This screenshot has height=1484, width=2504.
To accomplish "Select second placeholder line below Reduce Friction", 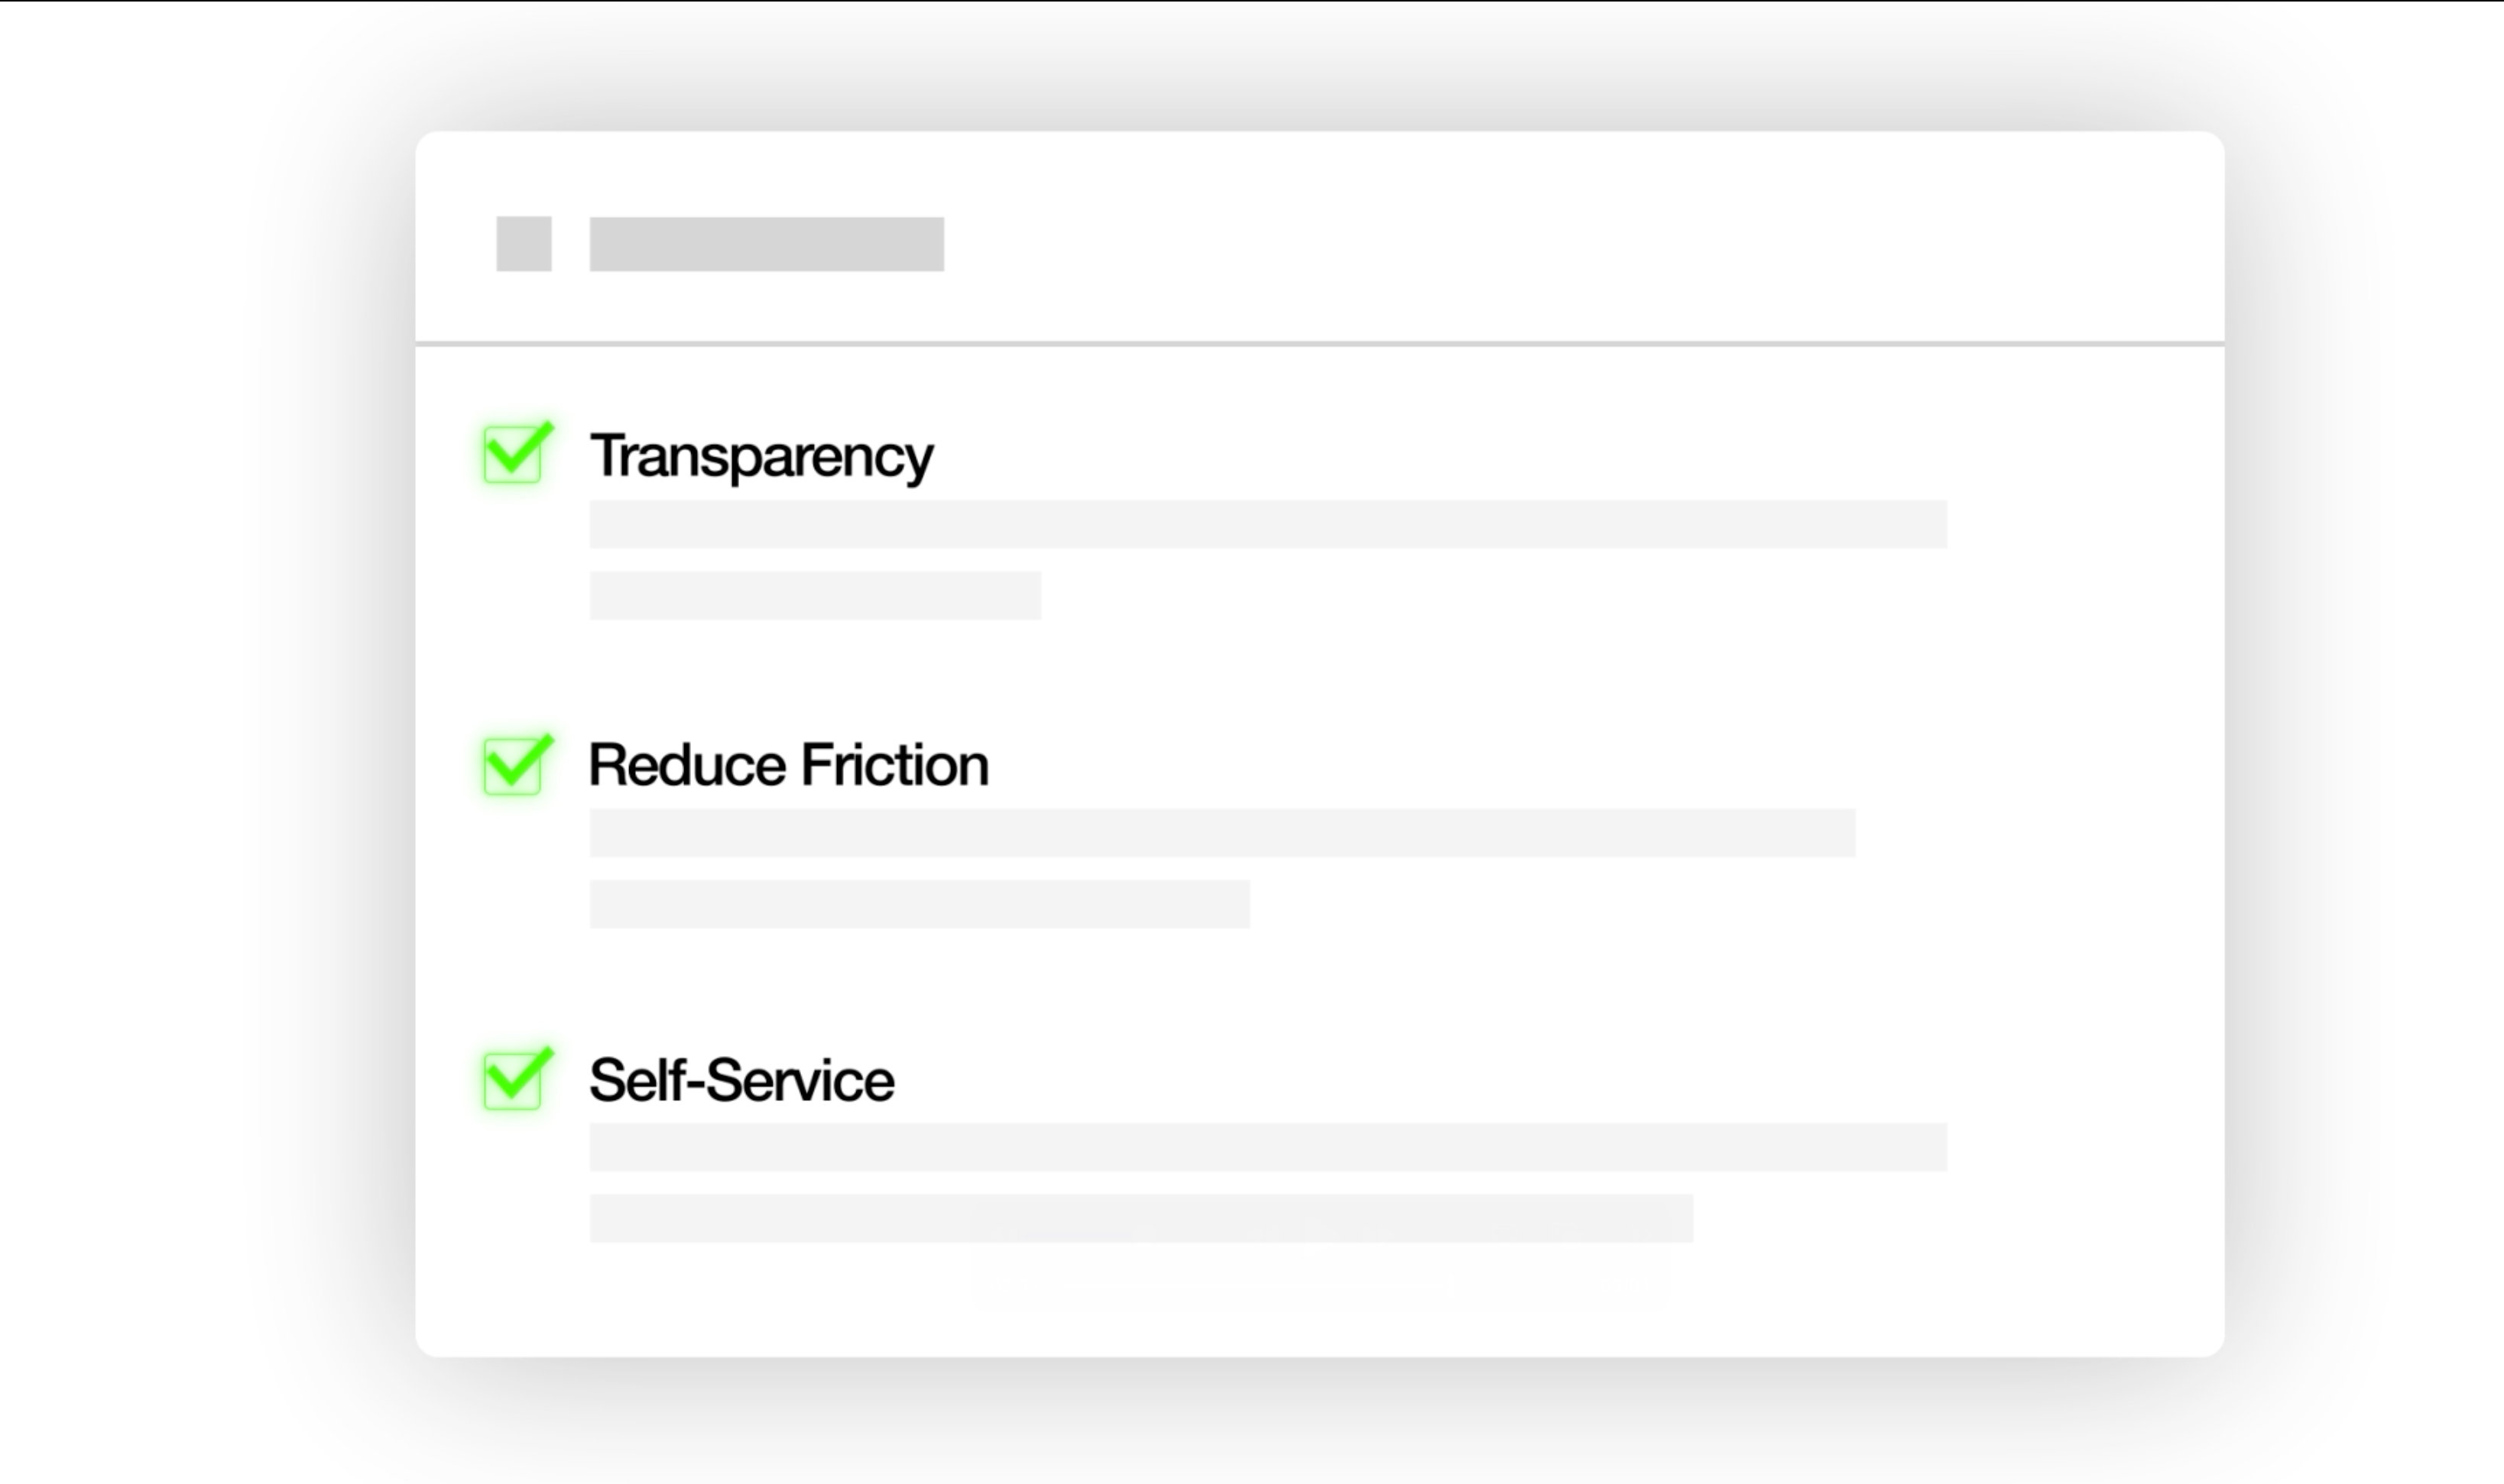I will point(919,904).
